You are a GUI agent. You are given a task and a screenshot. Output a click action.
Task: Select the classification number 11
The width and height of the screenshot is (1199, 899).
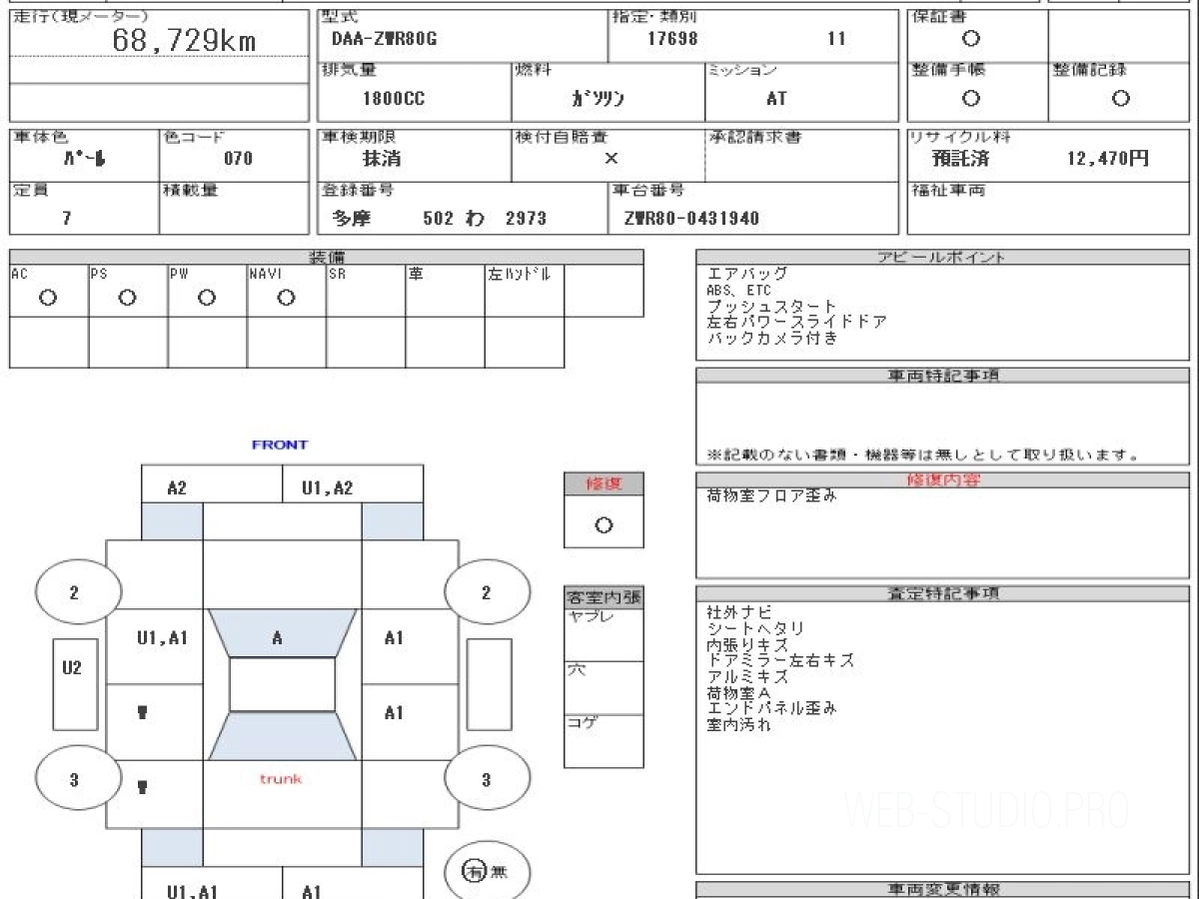point(837,39)
